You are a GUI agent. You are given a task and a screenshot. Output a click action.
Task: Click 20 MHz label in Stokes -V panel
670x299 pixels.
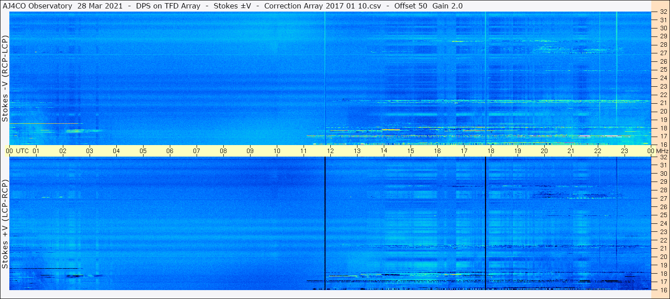[663, 111]
